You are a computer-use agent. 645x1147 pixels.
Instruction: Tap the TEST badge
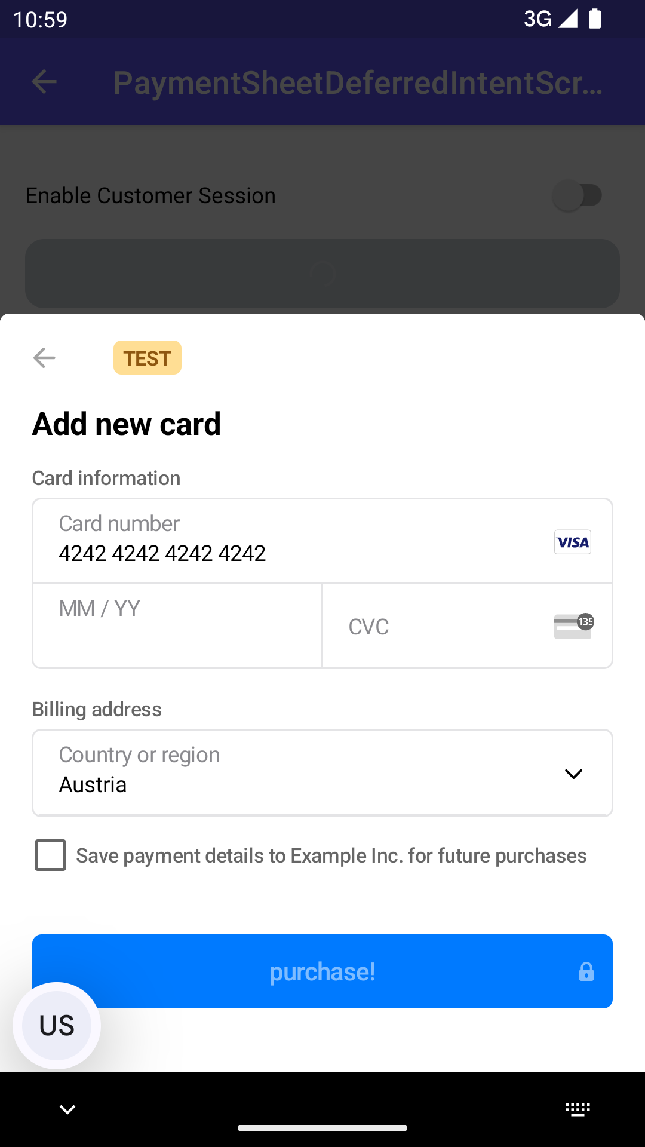point(148,358)
